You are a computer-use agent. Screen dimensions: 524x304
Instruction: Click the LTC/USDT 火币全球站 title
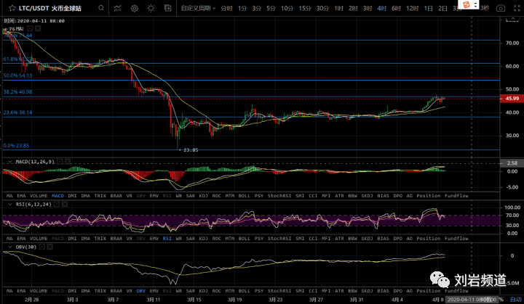(49, 8)
